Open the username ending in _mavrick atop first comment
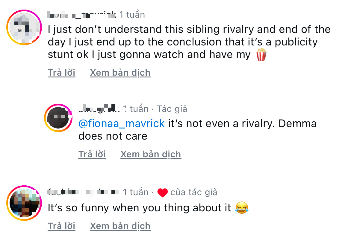345x252 pixels. click(81, 15)
